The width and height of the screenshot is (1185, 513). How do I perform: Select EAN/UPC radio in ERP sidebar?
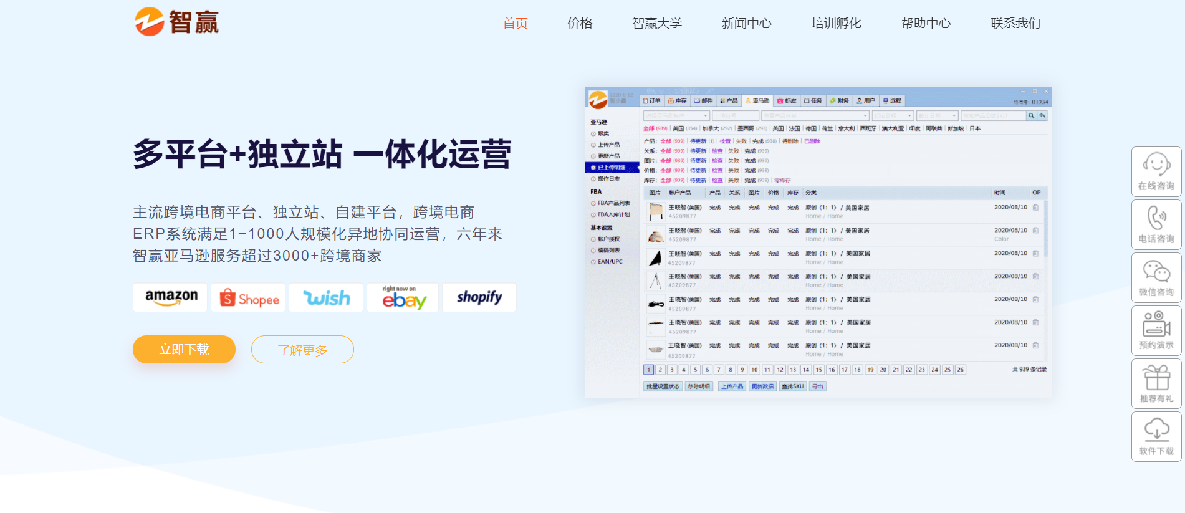click(593, 262)
